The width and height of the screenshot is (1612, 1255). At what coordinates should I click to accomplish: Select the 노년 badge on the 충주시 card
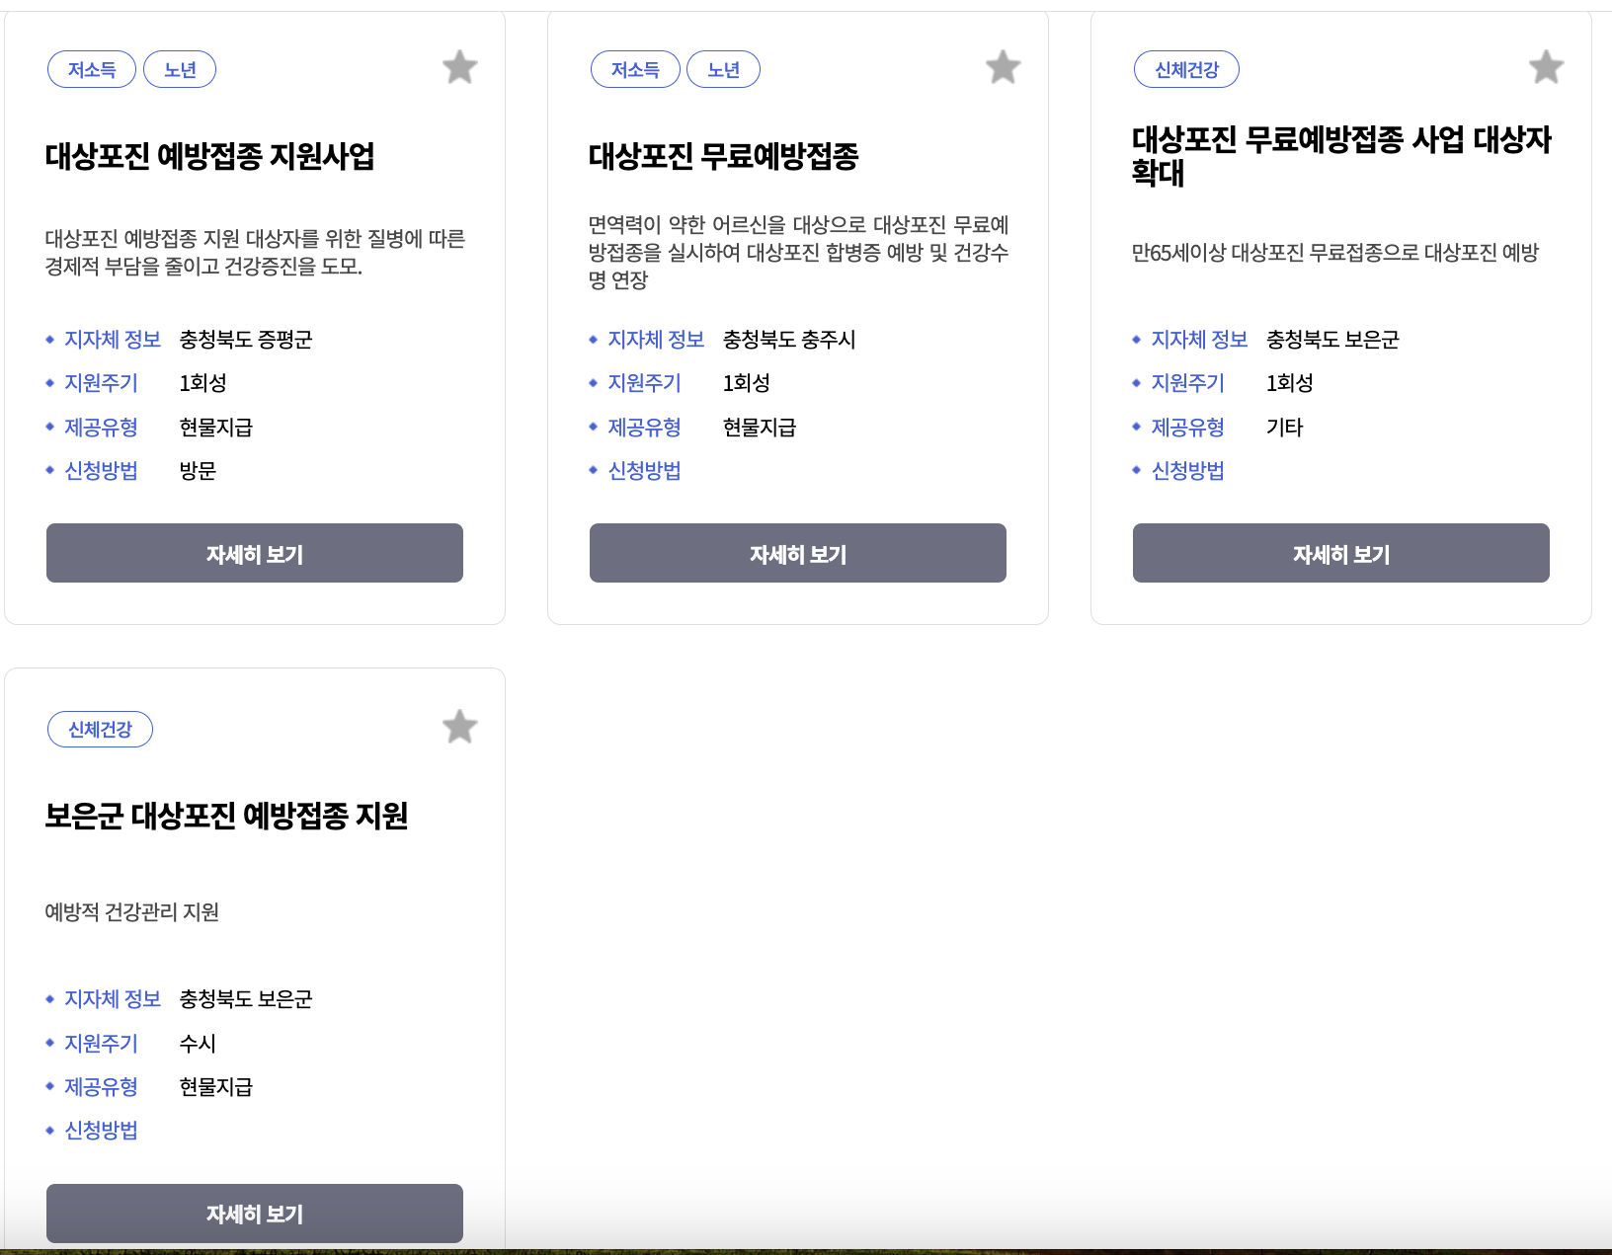(723, 69)
